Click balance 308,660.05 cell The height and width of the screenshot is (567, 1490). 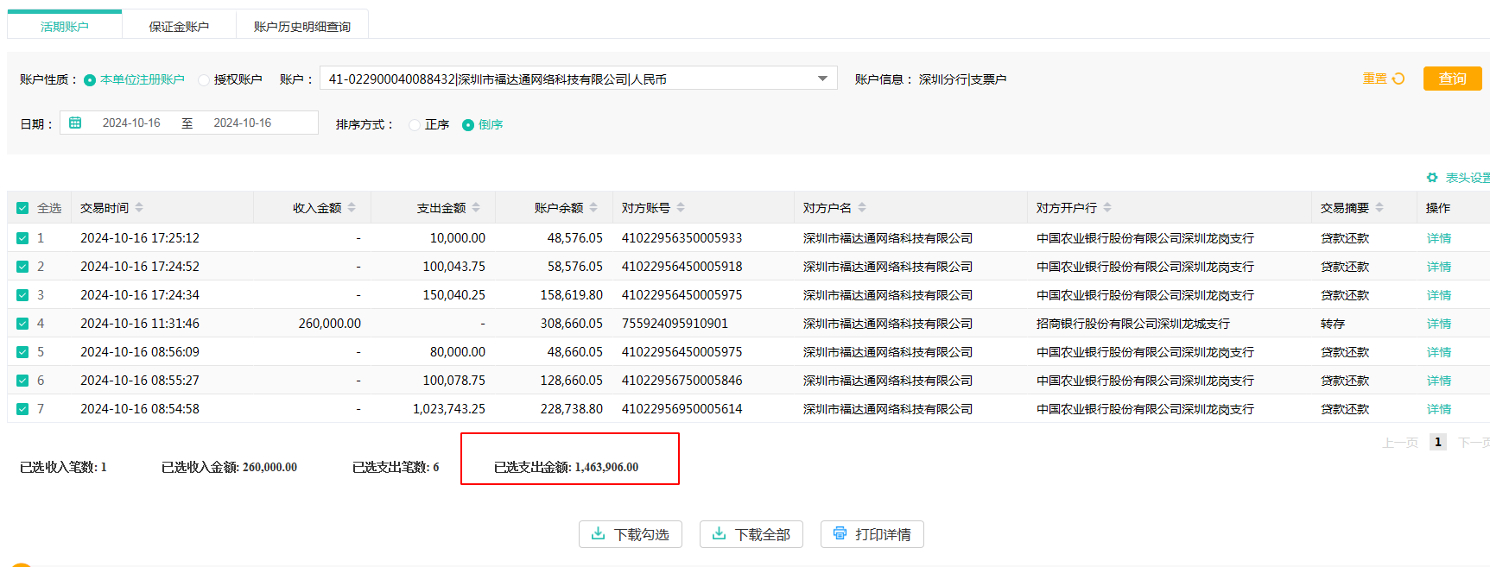click(572, 324)
